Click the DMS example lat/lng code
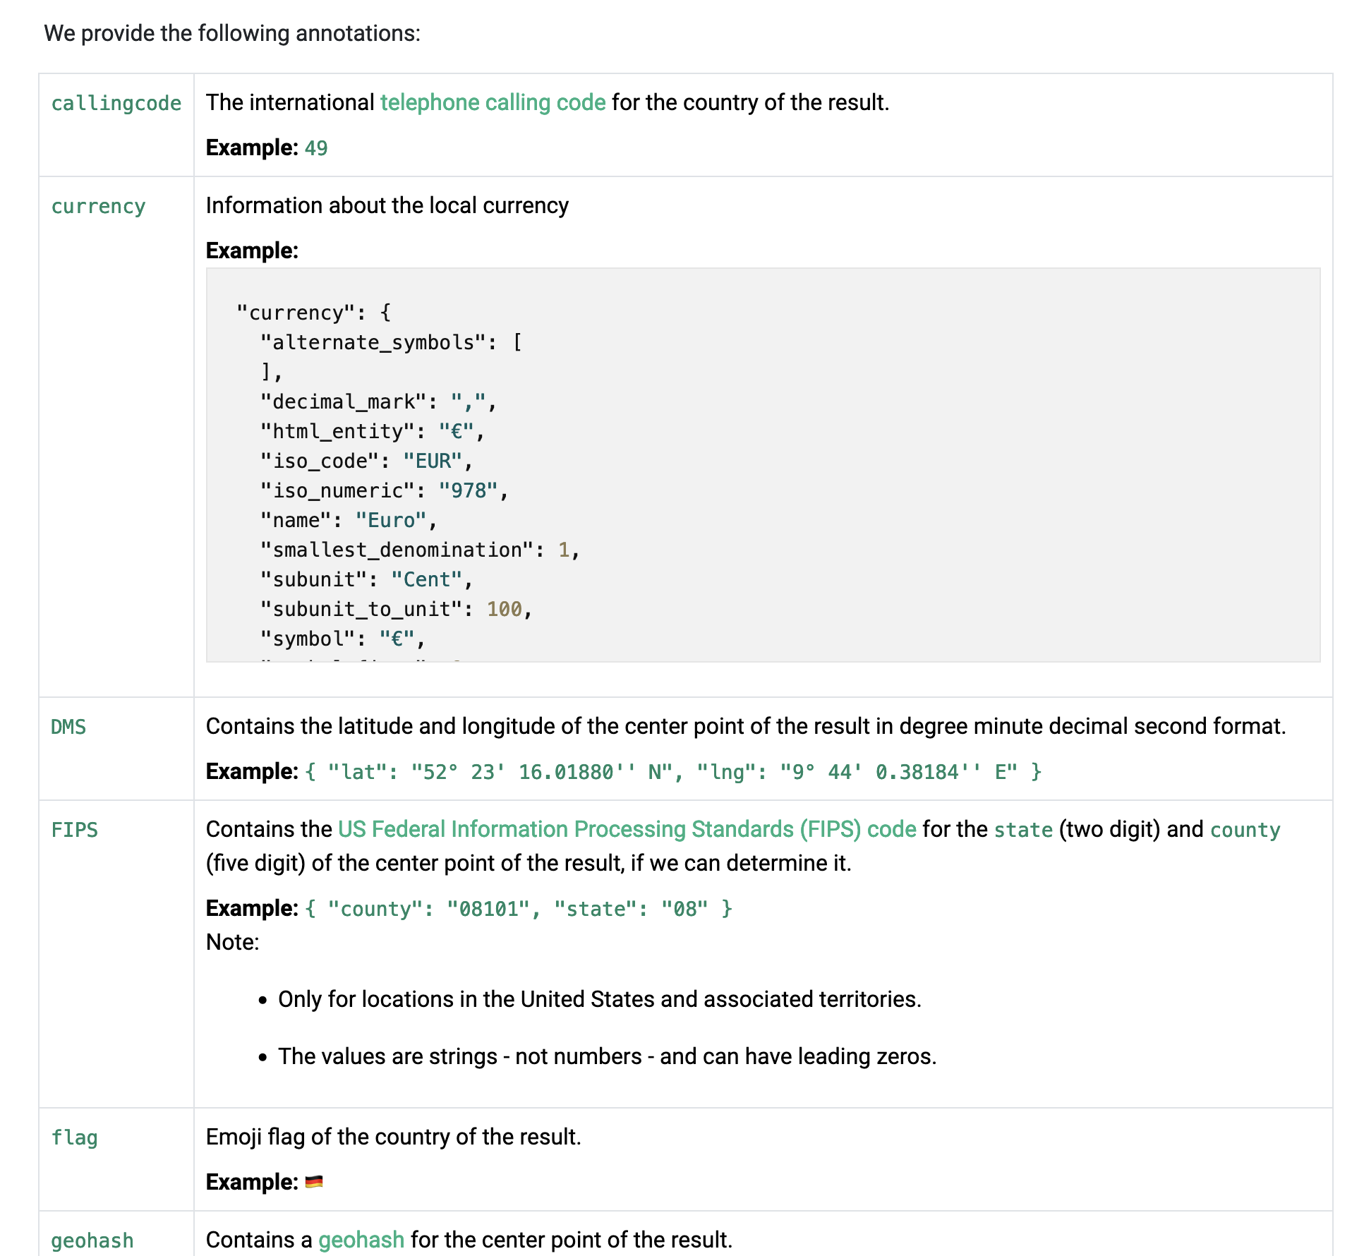This screenshot has height=1256, width=1352. click(x=673, y=772)
